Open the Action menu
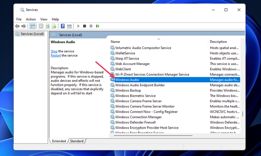 (31, 19)
